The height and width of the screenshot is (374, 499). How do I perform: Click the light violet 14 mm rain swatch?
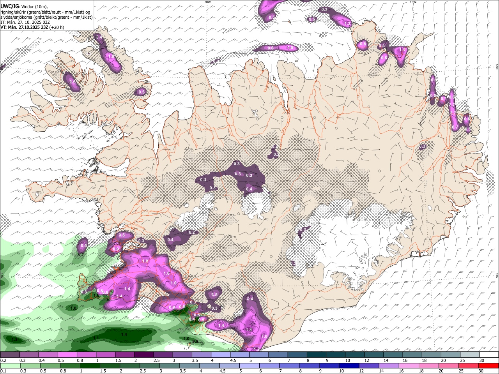389,365
